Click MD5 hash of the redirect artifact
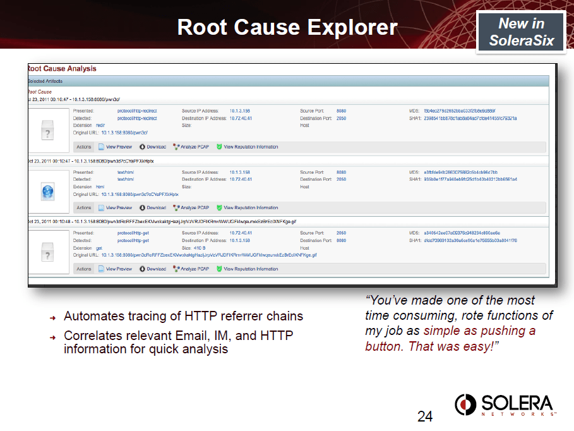 [x=460, y=111]
